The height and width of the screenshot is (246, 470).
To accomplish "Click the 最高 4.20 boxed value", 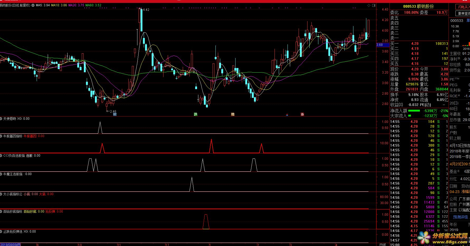I will coord(444,74).
